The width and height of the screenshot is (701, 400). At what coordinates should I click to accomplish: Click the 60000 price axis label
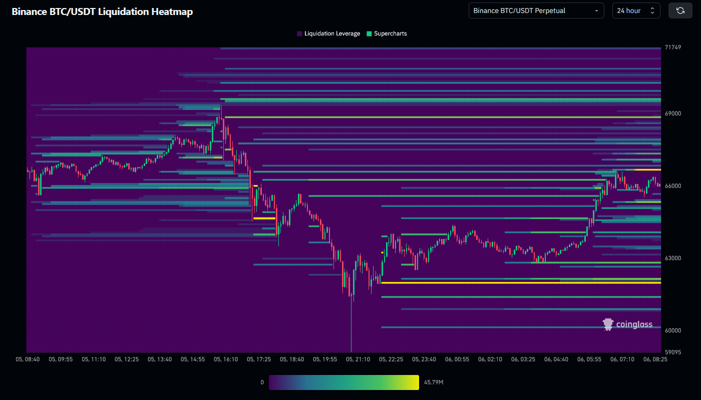673,330
